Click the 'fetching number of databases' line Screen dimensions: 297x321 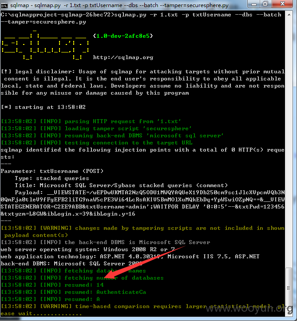(82, 278)
